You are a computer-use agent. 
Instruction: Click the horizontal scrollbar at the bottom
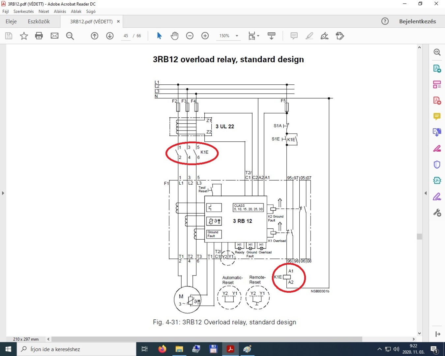coord(207,339)
